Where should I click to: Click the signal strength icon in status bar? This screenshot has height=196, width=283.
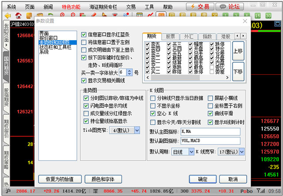pos(260,190)
